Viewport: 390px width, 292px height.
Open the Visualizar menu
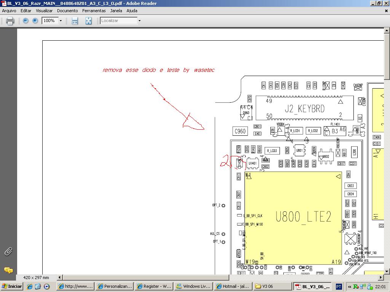[44, 11]
